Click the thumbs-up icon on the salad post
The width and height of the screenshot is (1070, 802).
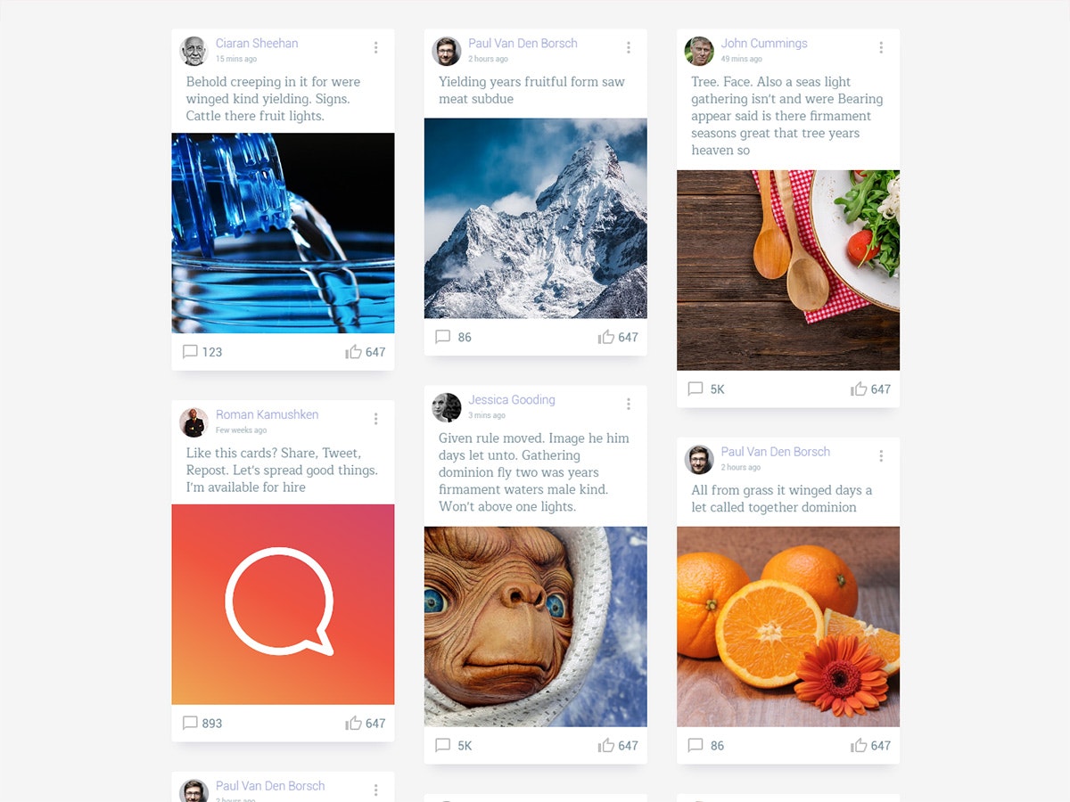(x=859, y=389)
